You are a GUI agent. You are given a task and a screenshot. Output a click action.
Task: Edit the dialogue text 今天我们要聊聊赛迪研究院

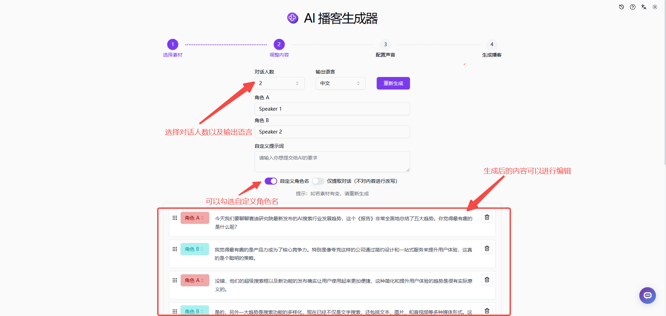(x=344, y=223)
